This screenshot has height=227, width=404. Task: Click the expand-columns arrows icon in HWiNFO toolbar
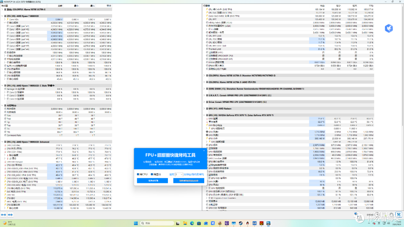(4, 215)
